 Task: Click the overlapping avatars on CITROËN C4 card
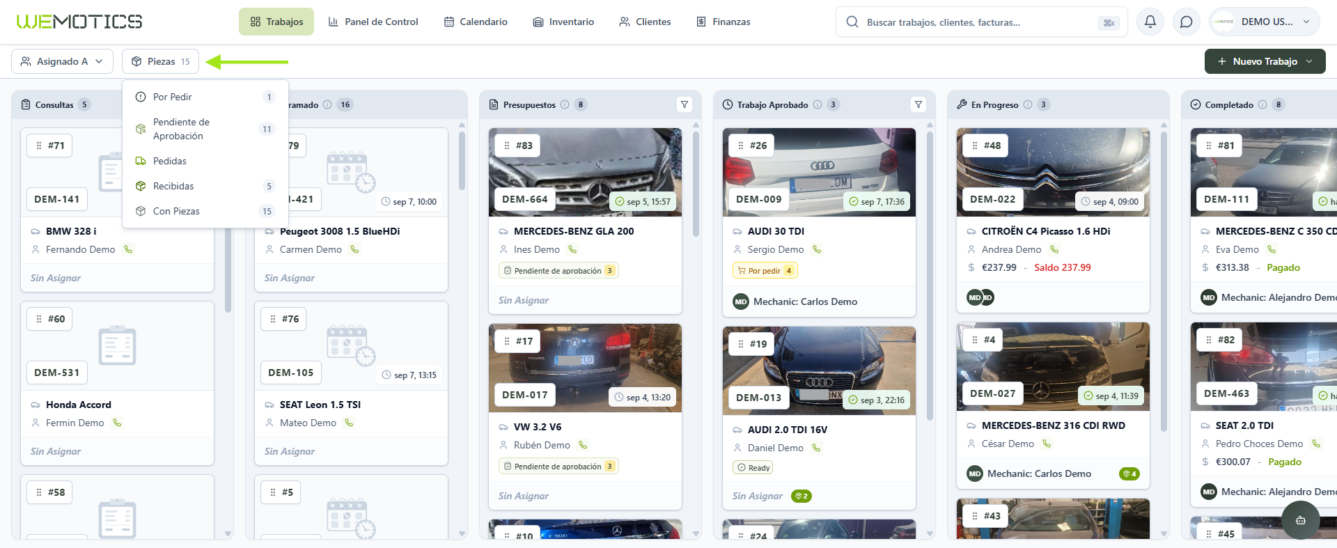(980, 297)
